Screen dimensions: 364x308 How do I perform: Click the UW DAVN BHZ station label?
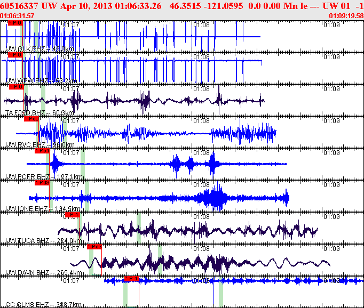[x=44, y=273]
